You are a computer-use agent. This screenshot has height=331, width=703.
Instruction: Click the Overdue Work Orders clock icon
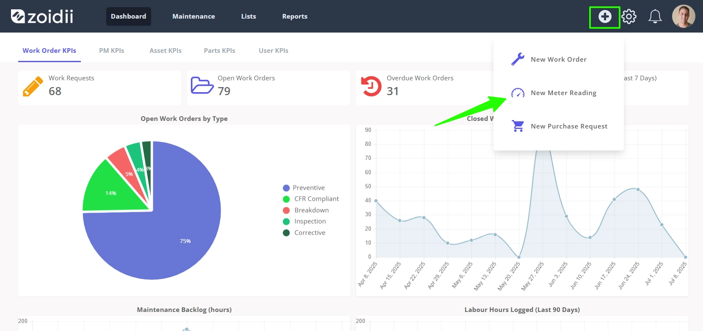[x=371, y=86]
